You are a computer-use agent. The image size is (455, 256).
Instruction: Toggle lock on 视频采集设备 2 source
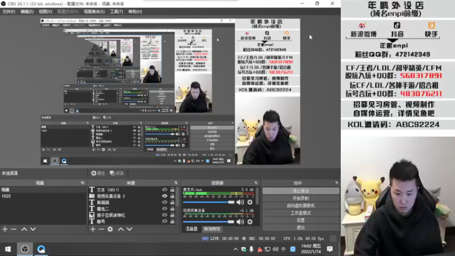coord(172,196)
